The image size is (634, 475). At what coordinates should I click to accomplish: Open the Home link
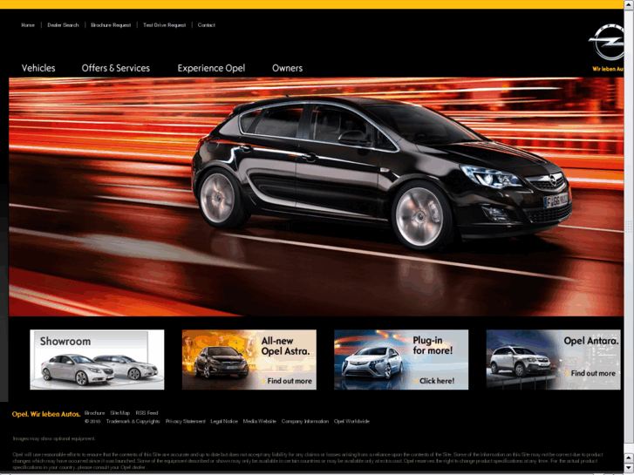pyautogui.click(x=28, y=25)
